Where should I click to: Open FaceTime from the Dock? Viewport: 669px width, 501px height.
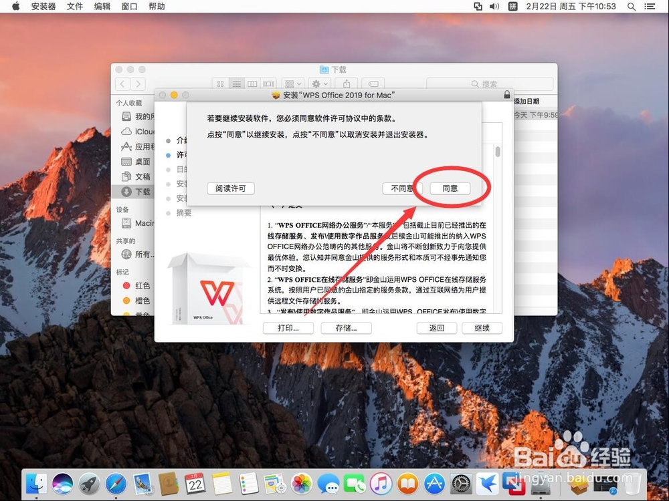(355, 484)
